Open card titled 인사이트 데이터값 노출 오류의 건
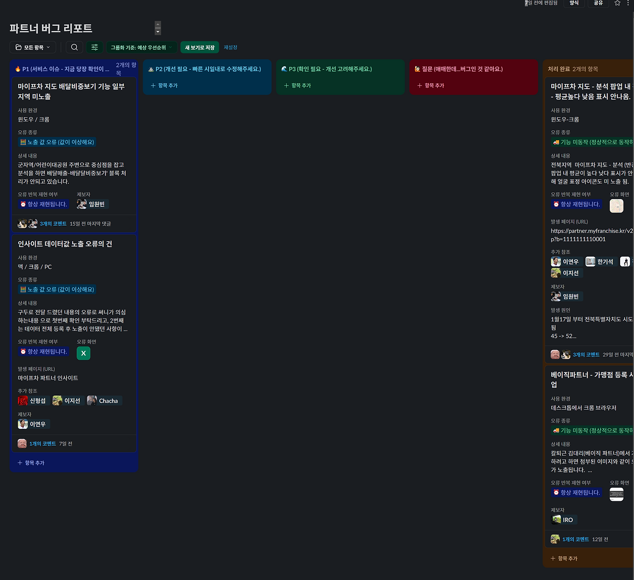634x580 pixels. tap(65, 244)
